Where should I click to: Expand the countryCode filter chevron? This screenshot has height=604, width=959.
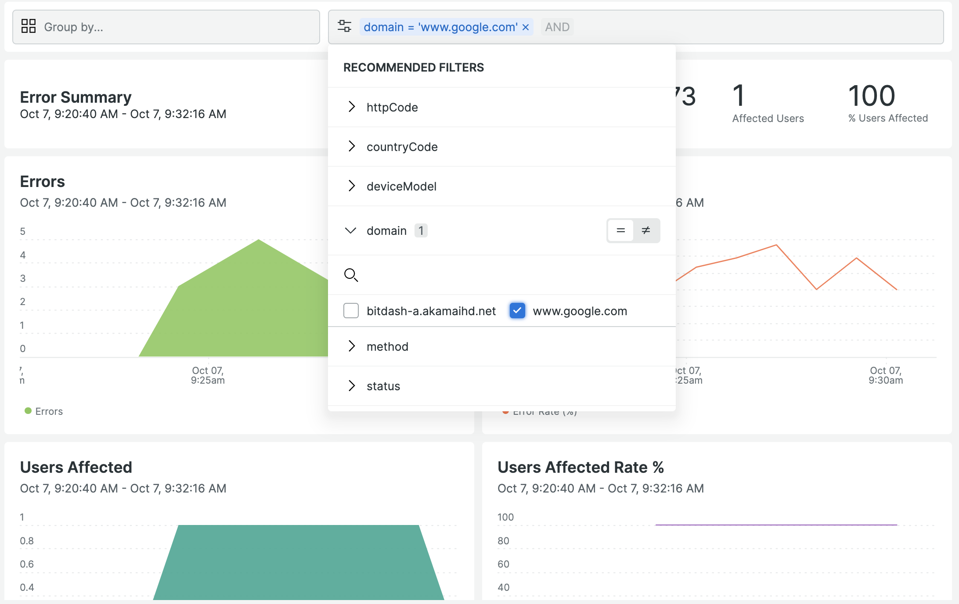coord(351,146)
